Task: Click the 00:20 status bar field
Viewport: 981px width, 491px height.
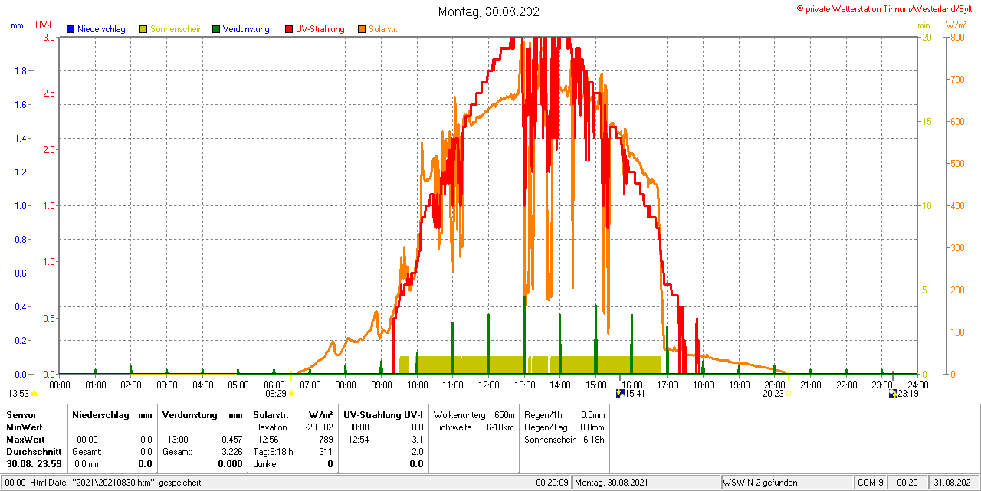Action: coord(907,483)
